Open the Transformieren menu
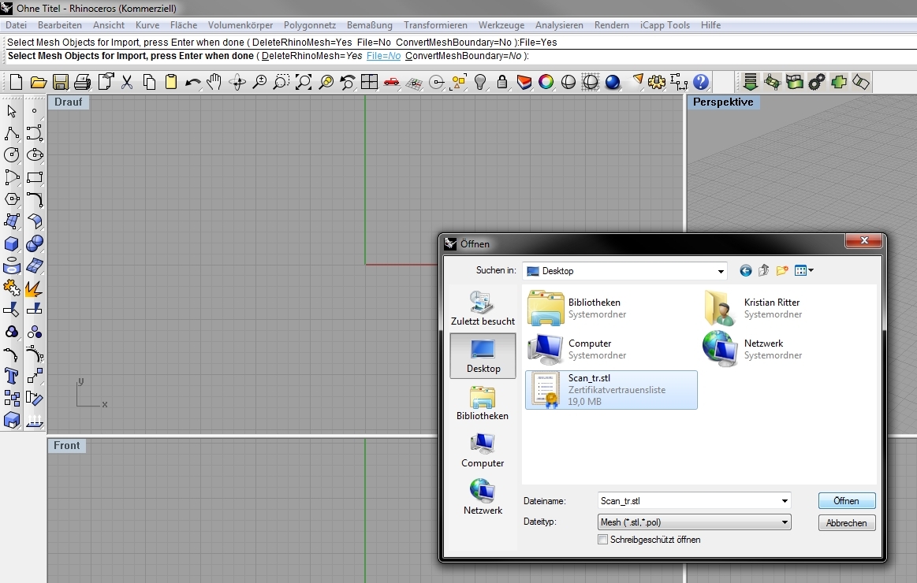The width and height of the screenshot is (917, 583). coord(436,25)
